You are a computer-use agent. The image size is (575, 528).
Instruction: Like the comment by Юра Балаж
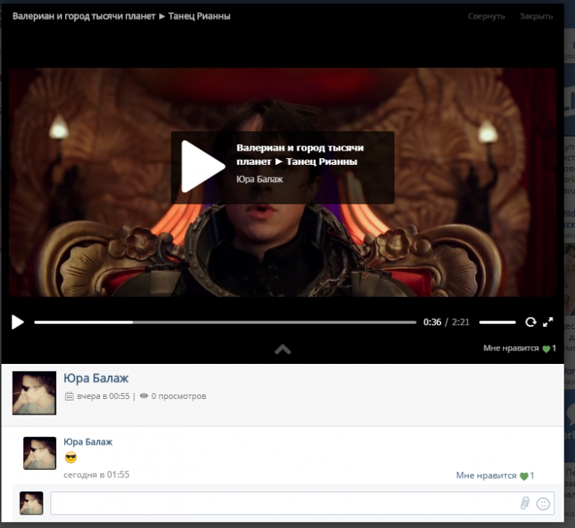click(524, 476)
